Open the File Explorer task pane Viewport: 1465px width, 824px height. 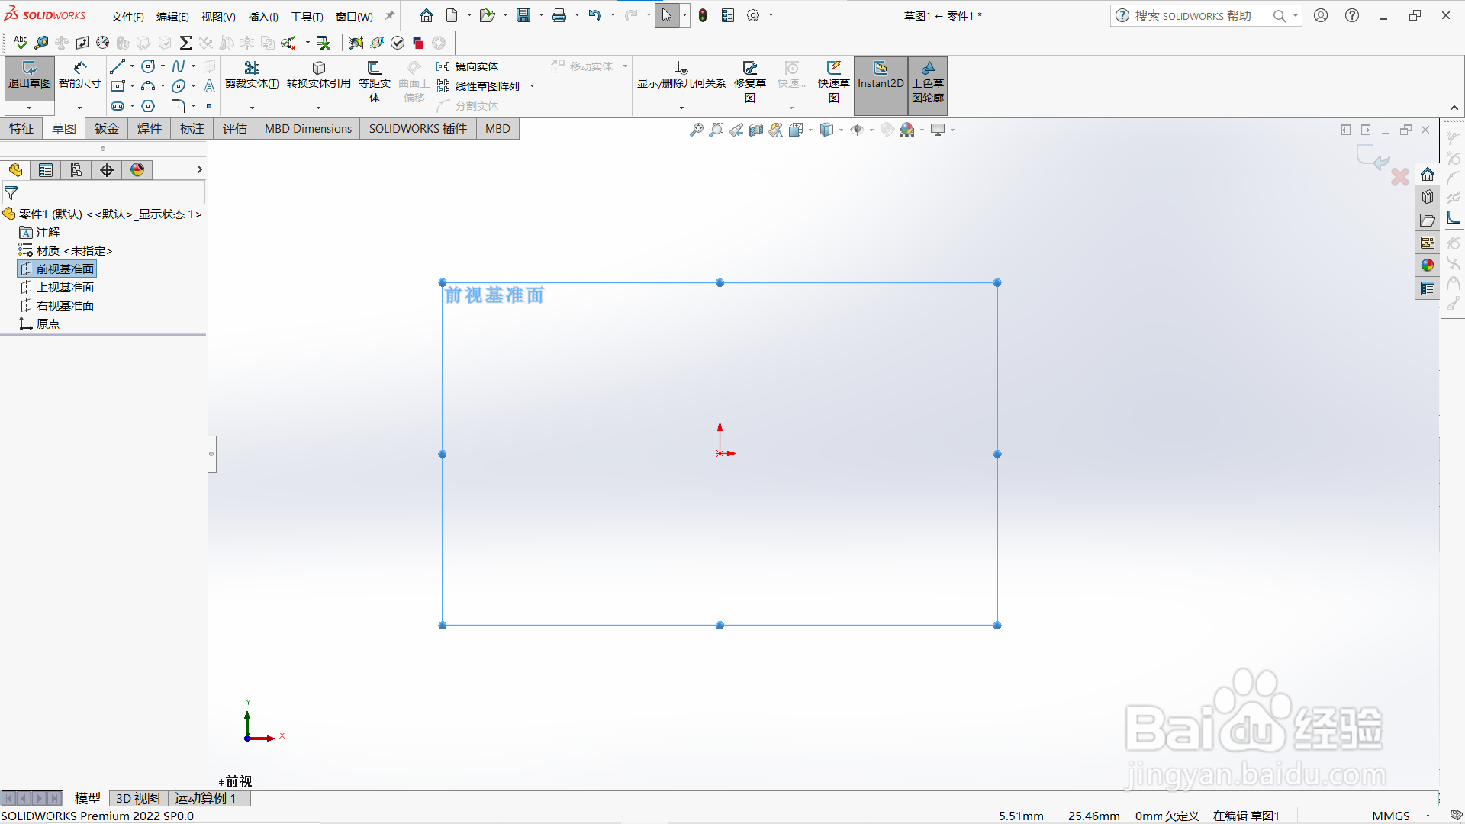1428,220
